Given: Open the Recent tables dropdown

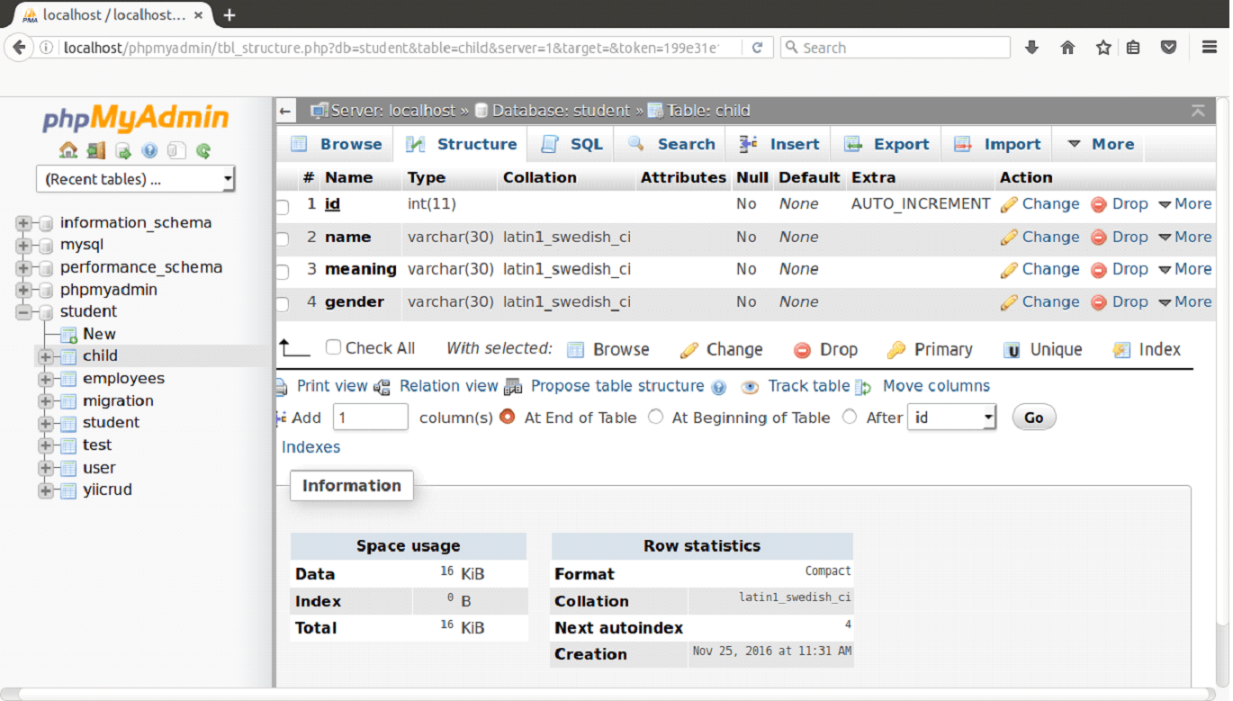Looking at the screenshot, I should [136, 179].
